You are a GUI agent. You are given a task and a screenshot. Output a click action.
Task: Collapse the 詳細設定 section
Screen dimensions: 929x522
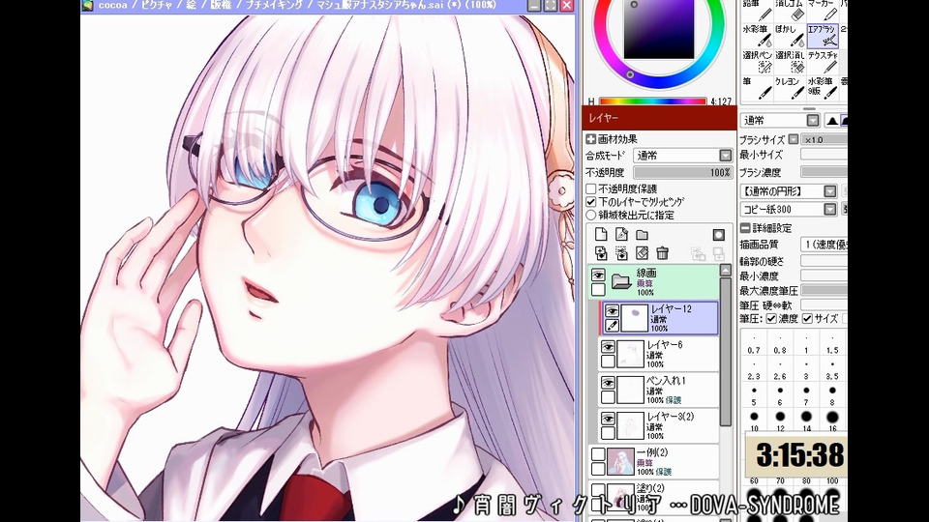745,228
